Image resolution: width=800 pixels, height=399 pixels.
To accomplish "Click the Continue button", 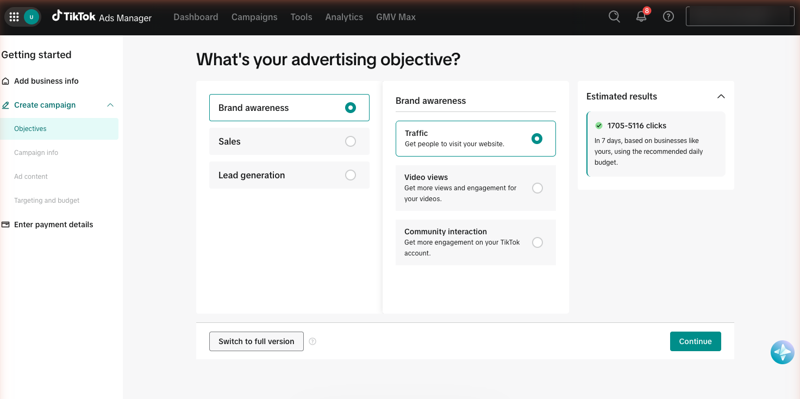I will click(696, 341).
